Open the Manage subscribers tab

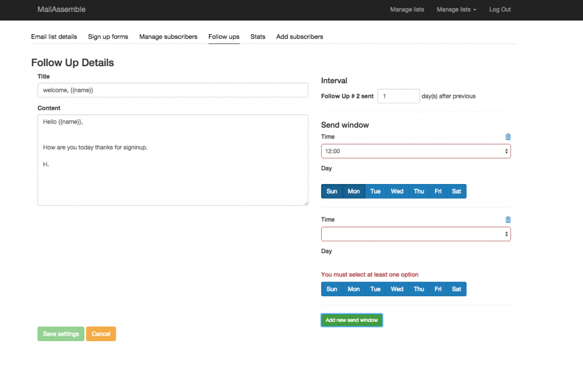(x=168, y=36)
